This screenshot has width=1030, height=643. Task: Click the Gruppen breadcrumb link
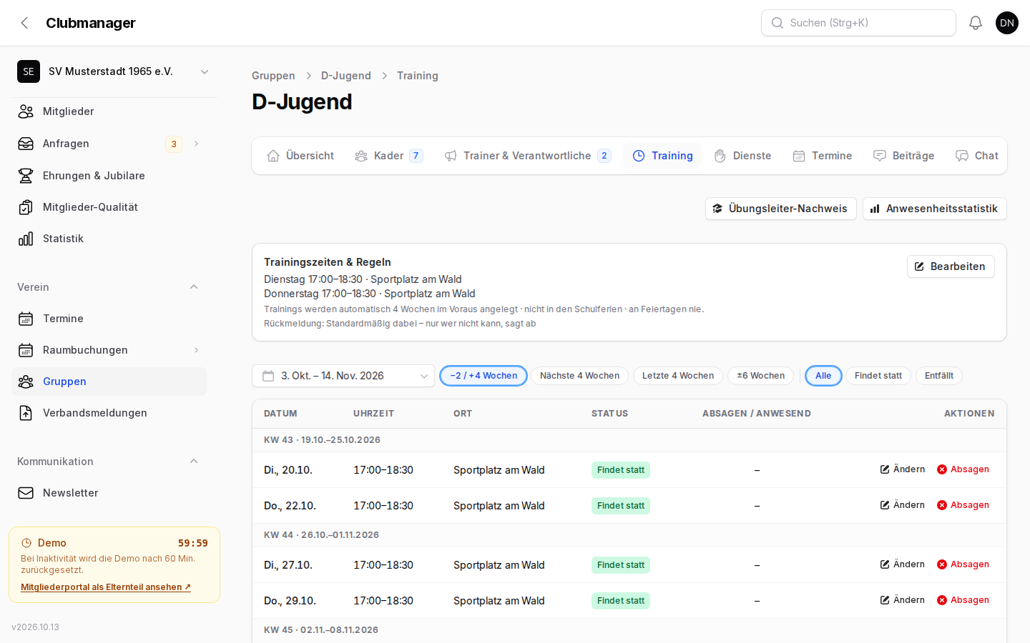pyautogui.click(x=273, y=76)
